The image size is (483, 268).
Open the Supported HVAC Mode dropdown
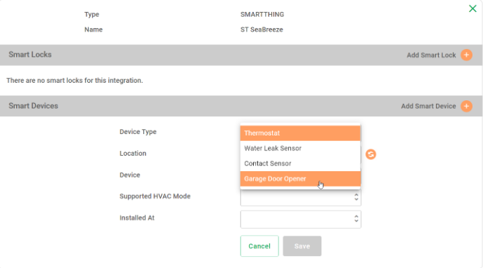tap(301, 197)
